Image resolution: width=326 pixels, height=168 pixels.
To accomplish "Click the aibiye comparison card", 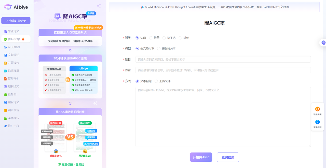I will pos(84,80).
